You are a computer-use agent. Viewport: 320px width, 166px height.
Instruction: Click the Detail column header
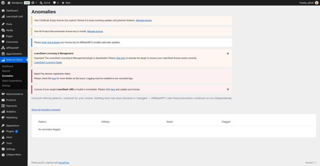(x=169, y=122)
